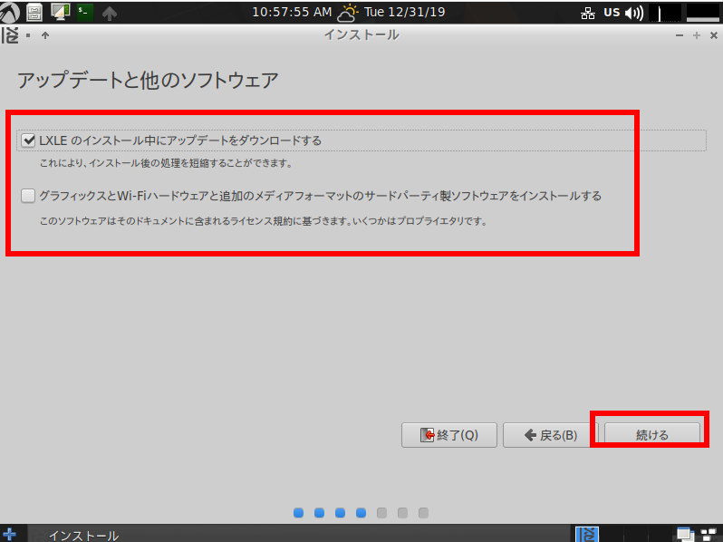Screen dimensions: 723x542
Task: Click the up-arrow shade button in the title bar
Action: tap(44, 35)
